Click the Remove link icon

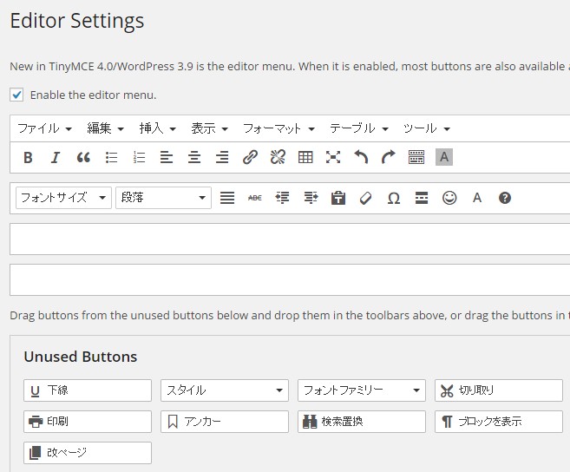click(x=278, y=157)
